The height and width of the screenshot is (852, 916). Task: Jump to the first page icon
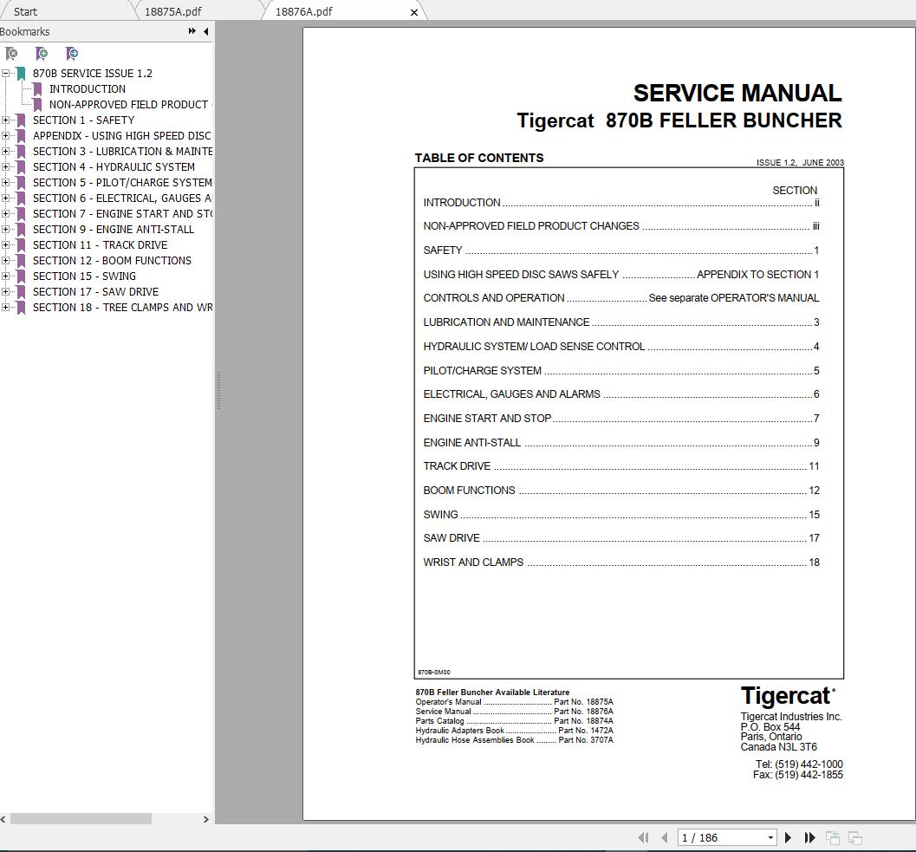pos(643,837)
